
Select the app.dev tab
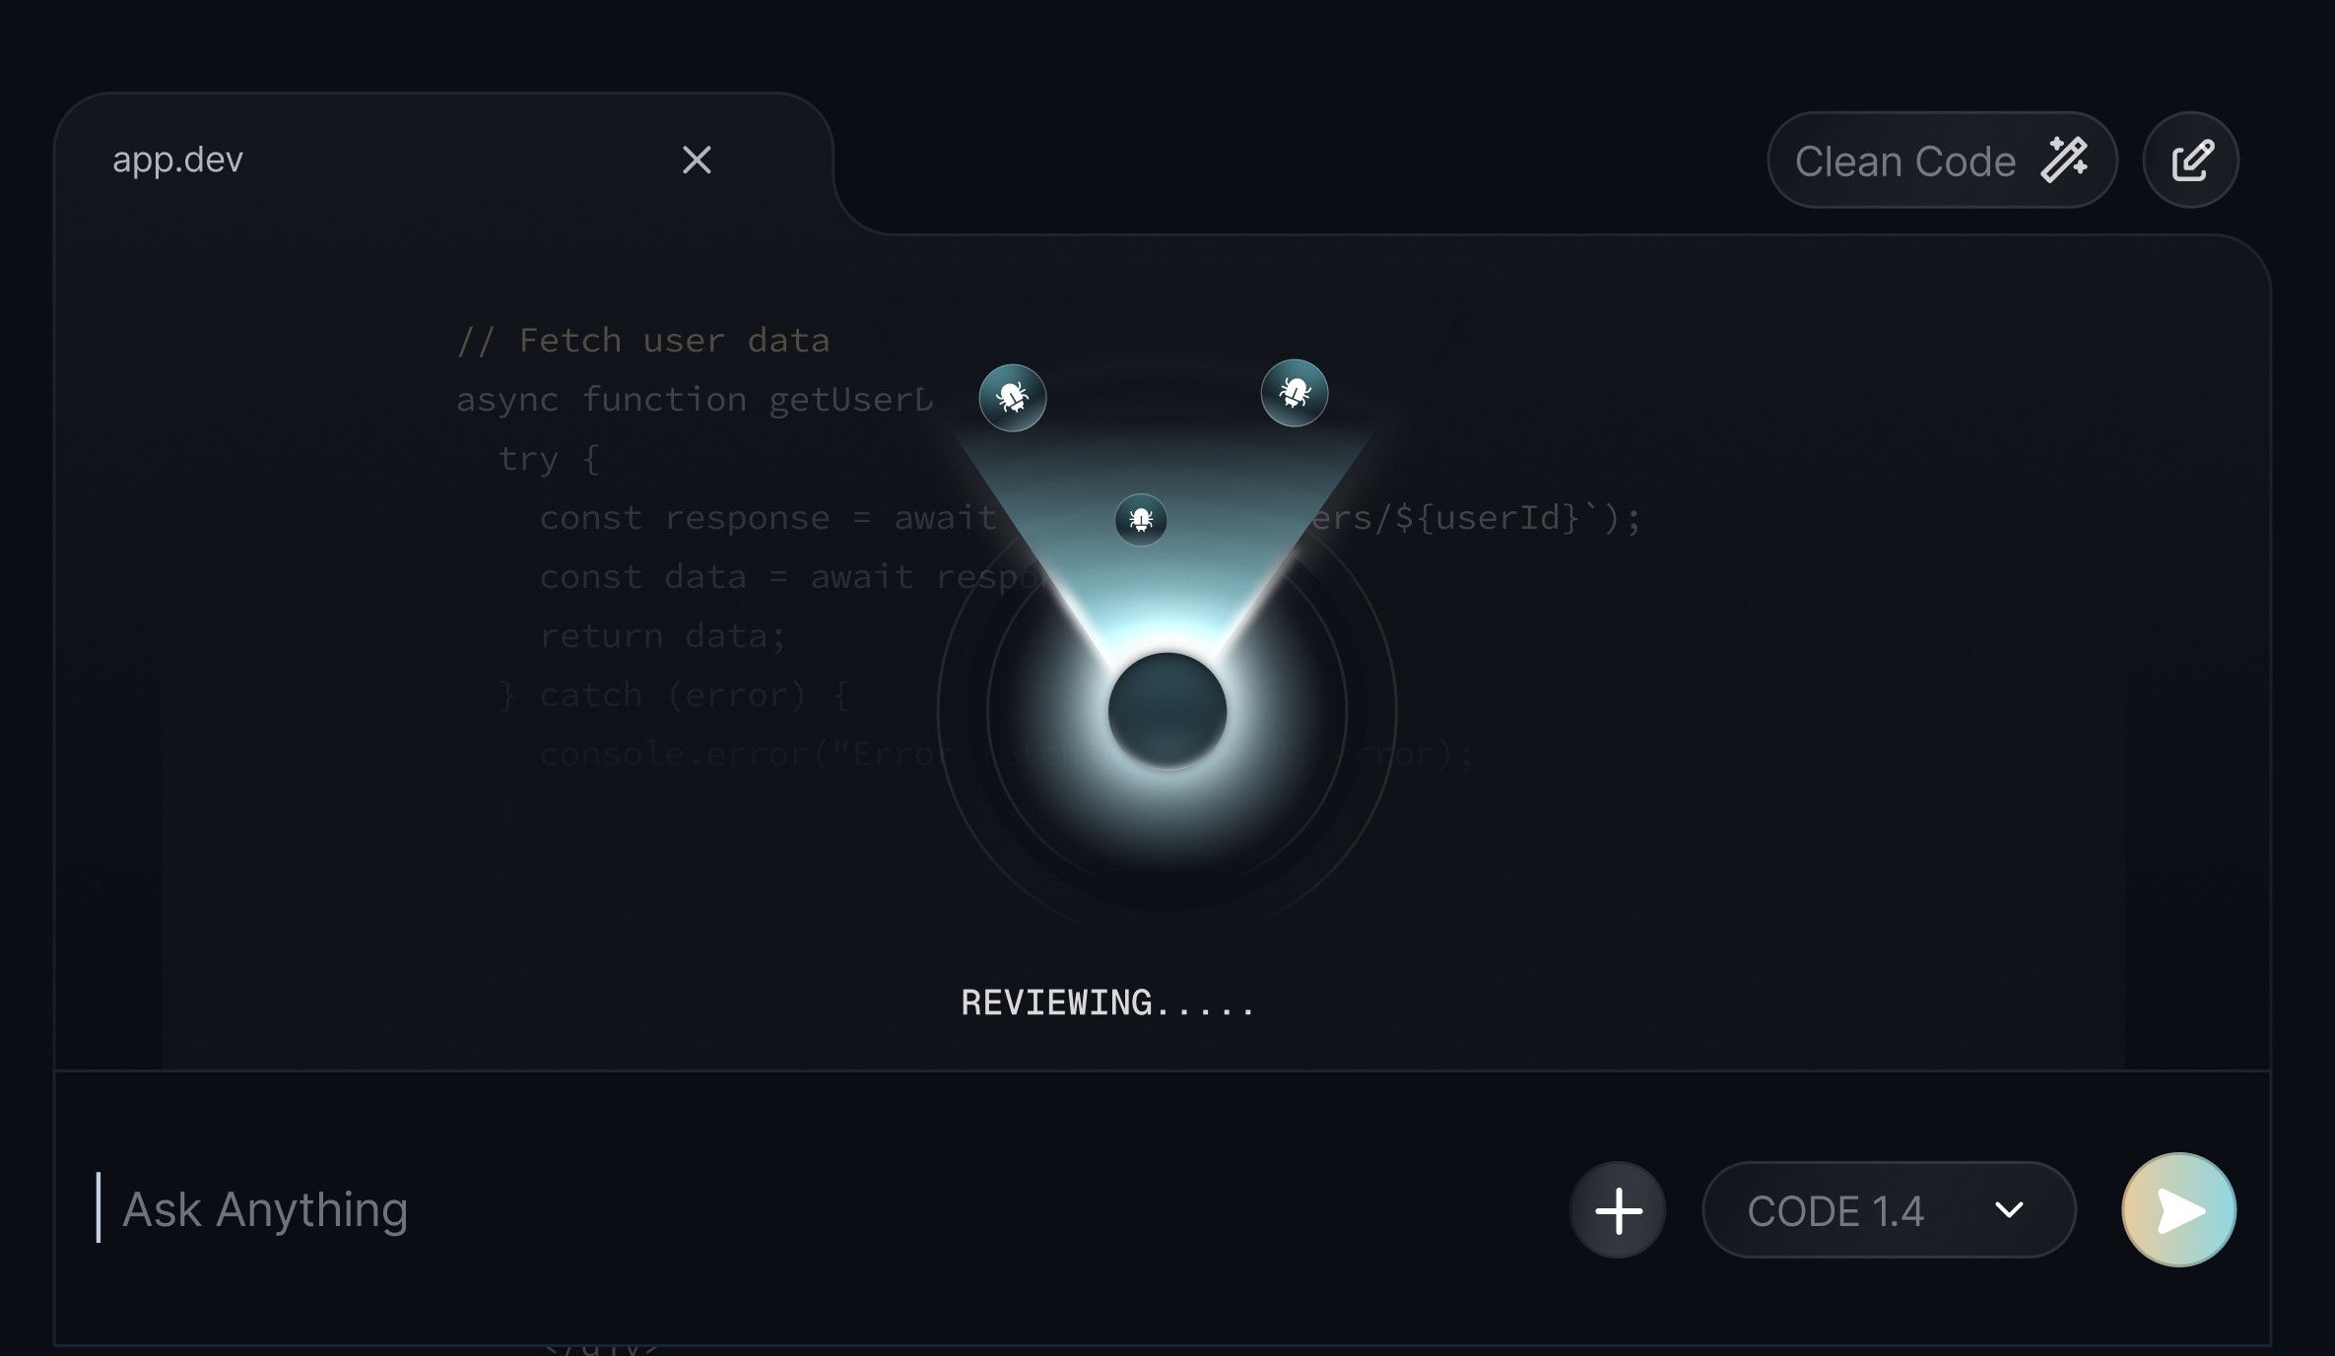[443, 160]
